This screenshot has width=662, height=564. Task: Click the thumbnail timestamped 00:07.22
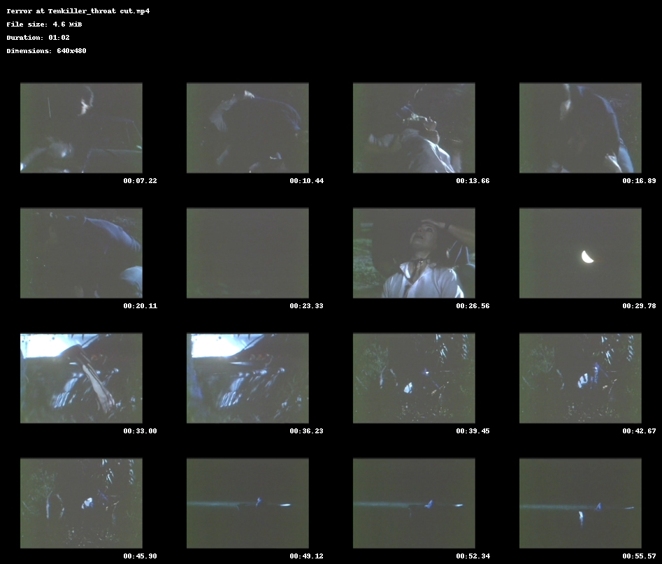[81, 128]
